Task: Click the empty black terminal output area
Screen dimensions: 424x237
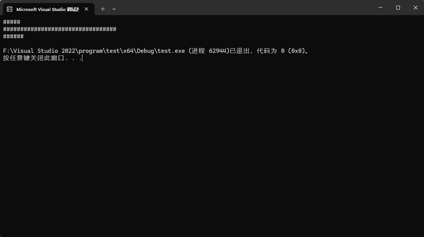Action: [212, 152]
